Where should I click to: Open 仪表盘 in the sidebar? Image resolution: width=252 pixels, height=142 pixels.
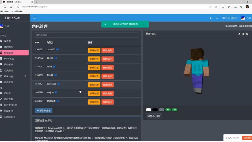(7, 41)
